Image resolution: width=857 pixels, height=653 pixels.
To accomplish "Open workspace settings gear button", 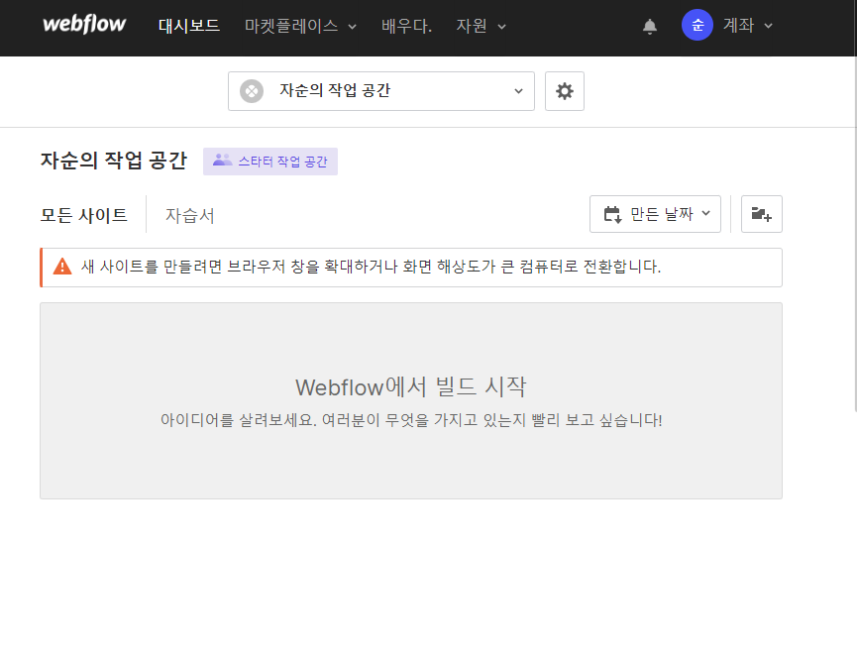I will pos(565,91).
